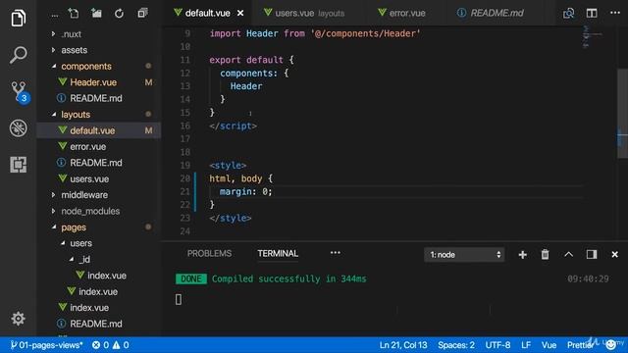Open the Search view in activity bar
This screenshot has width=628, height=353.
click(18, 55)
